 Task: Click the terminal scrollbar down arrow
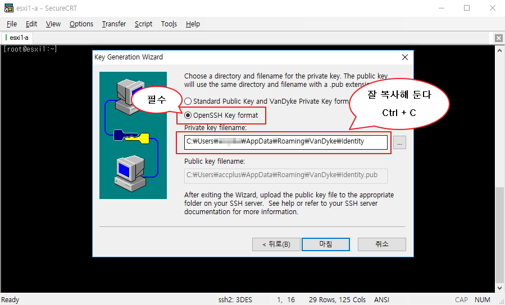point(499,288)
